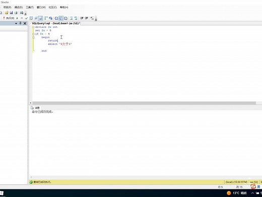Open the 窗口(W) menu

(x=41, y=7)
